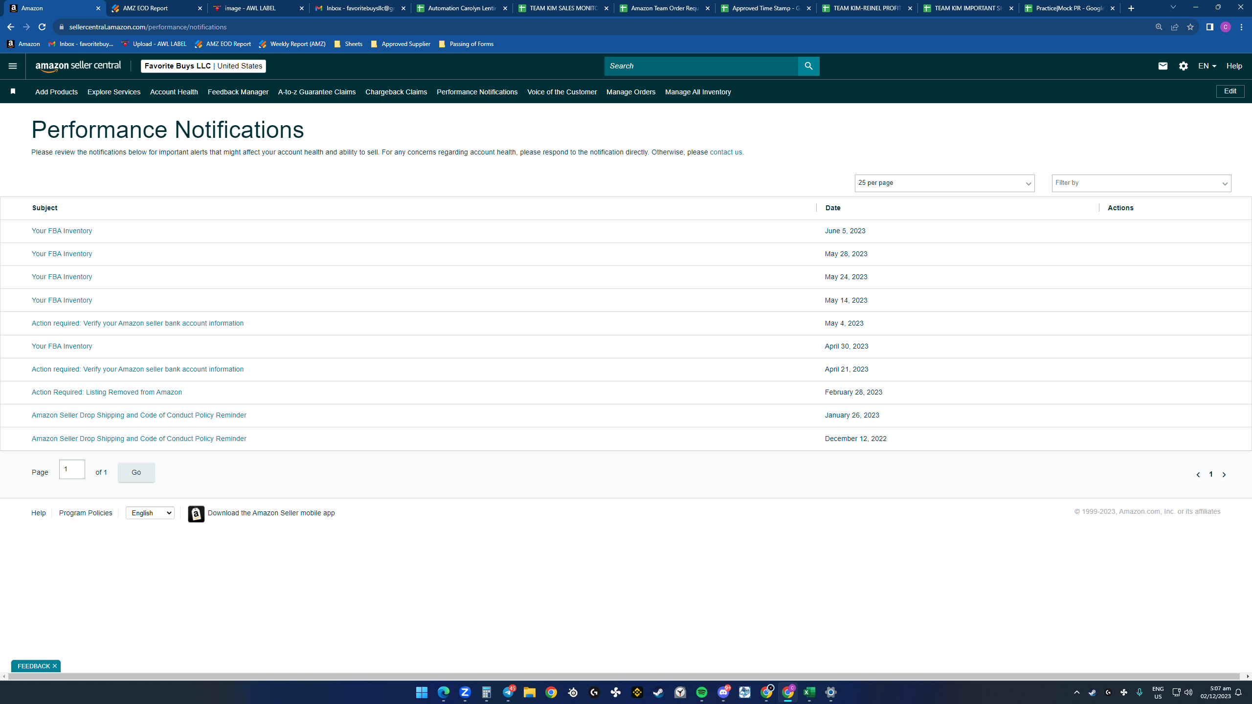
Task: Click the Amazon Seller Central logo
Action: coord(78,66)
